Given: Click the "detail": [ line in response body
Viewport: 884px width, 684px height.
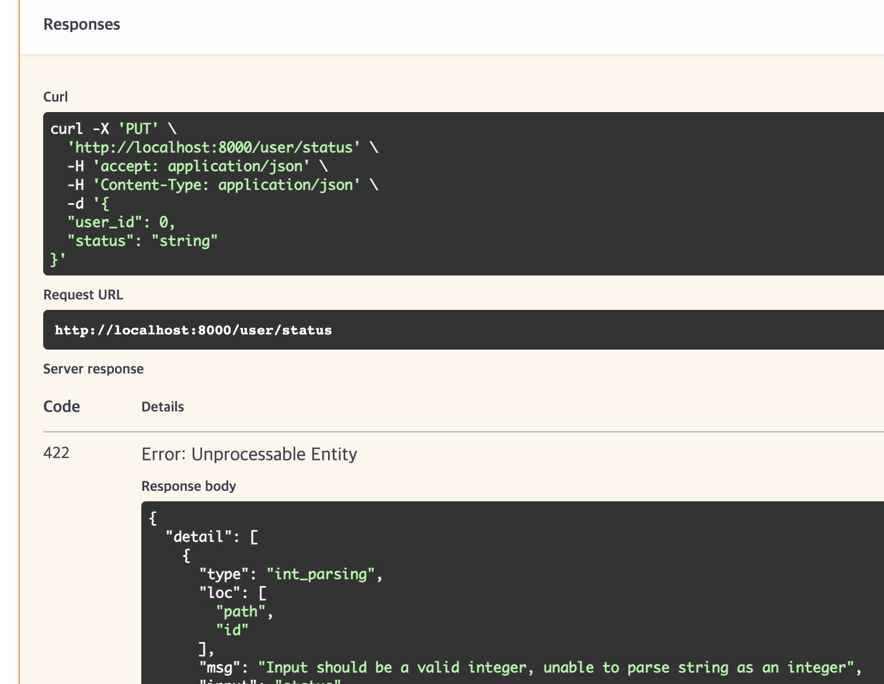Looking at the screenshot, I should point(212,536).
